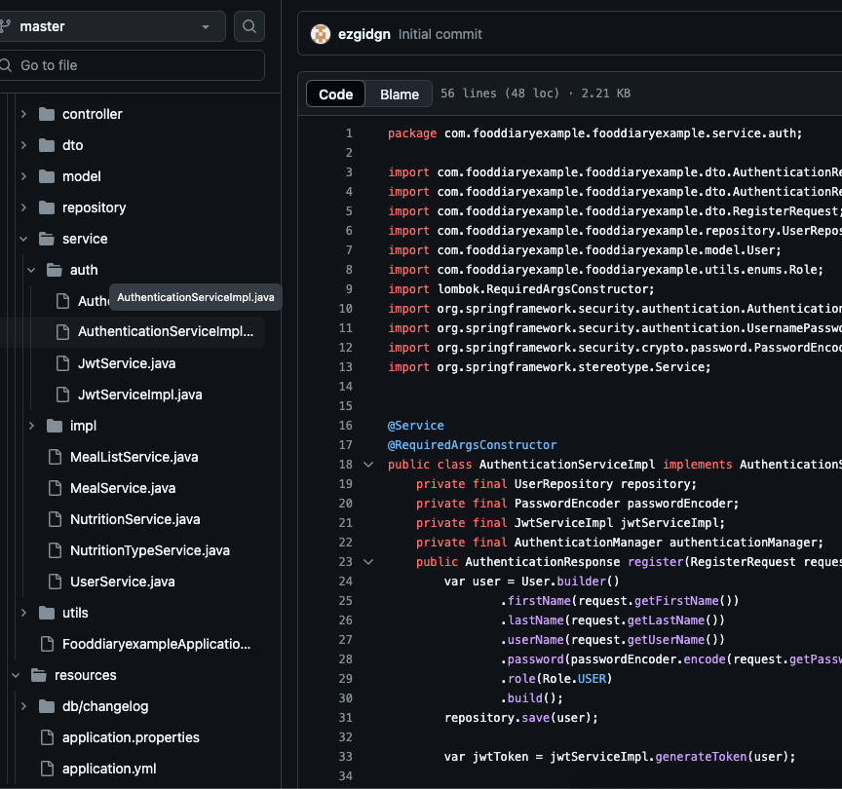842x789 pixels.
Task: Open ezgidgn author profile link
Action: click(364, 34)
